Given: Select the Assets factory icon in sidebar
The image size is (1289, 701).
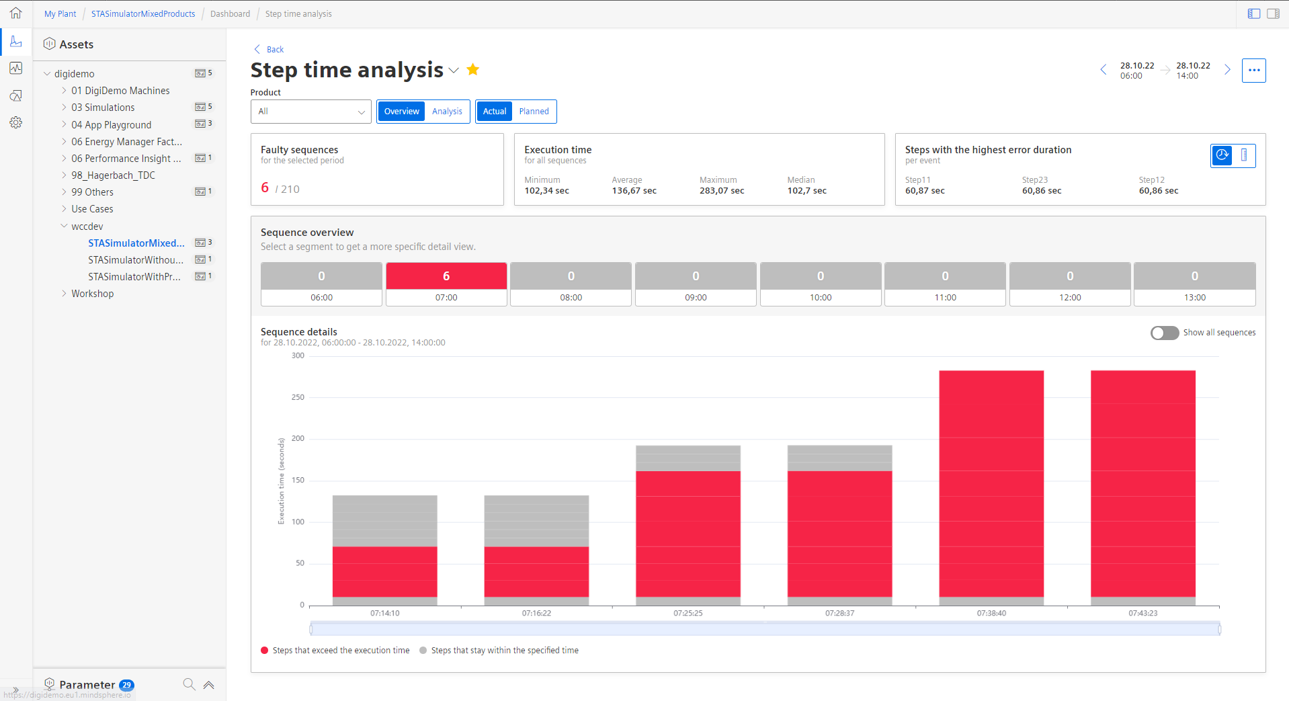Looking at the screenshot, I should [x=15, y=42].
